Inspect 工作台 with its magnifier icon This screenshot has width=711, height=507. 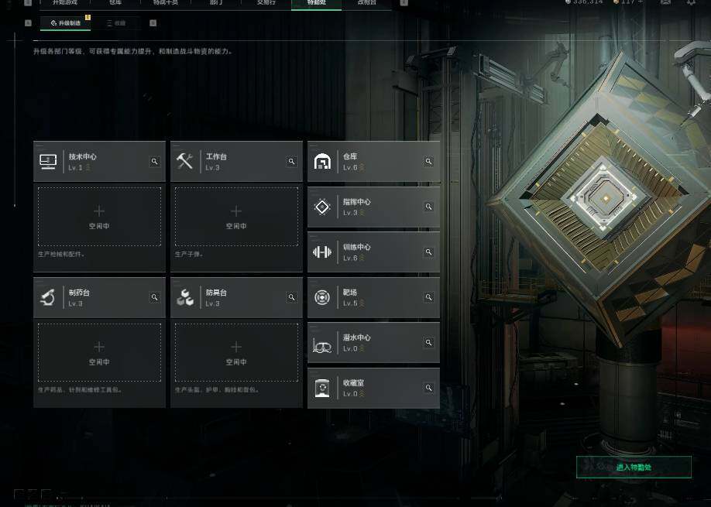[291, 161]
